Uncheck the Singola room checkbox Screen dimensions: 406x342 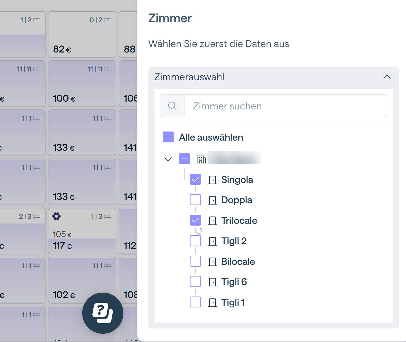click(x=195, y=179)
